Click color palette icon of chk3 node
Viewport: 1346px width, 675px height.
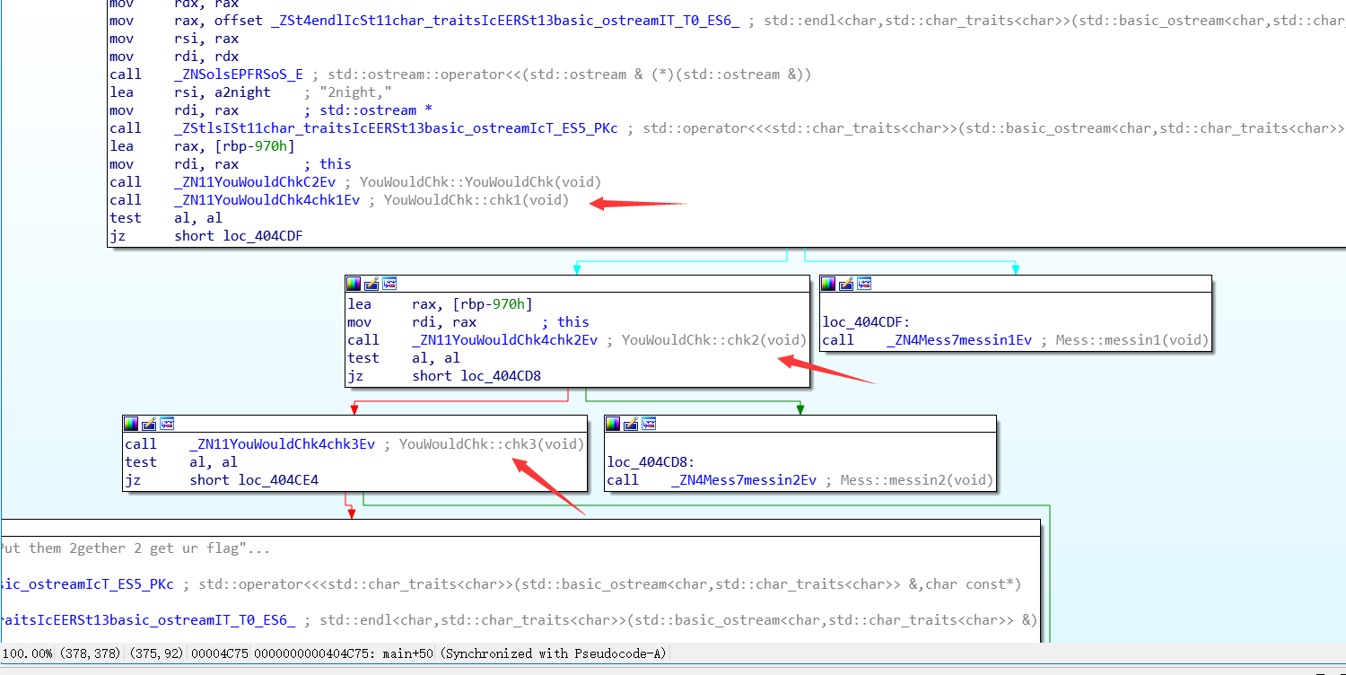coord(131,424)
